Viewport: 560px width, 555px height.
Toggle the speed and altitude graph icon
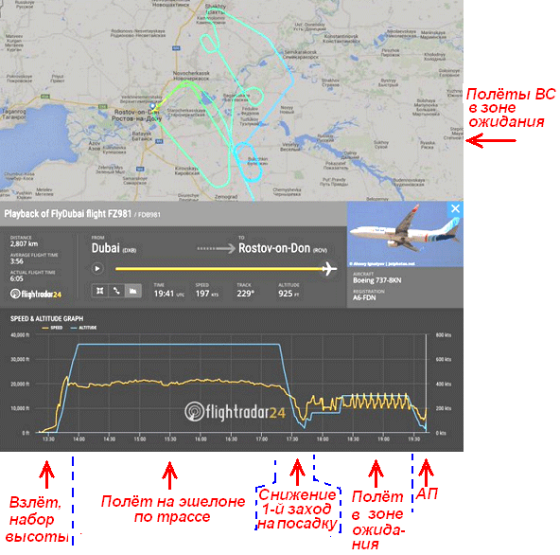pos(132,291)
